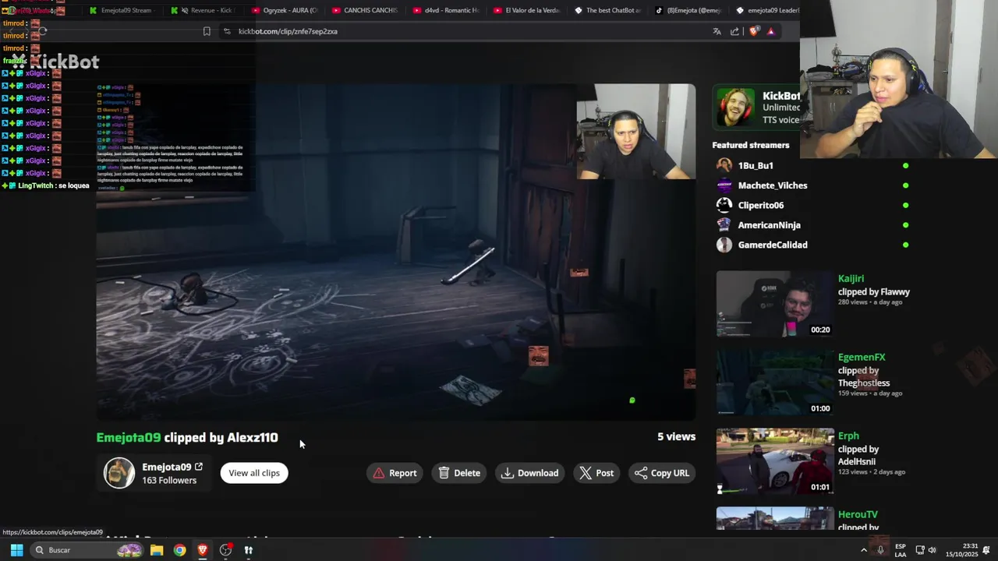Click the Machete_Vilches streamer avatar
998x561 pixels.
click(x=724, y=185)
